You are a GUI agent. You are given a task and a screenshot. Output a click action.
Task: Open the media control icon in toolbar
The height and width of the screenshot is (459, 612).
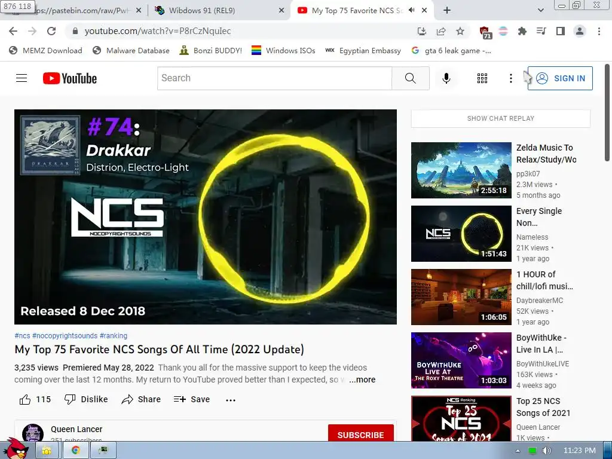tap(541, 31)
